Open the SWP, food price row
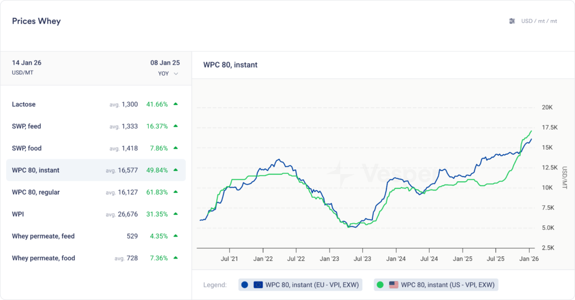The width and height of the screenshot is (575, 300). point(95,149)
